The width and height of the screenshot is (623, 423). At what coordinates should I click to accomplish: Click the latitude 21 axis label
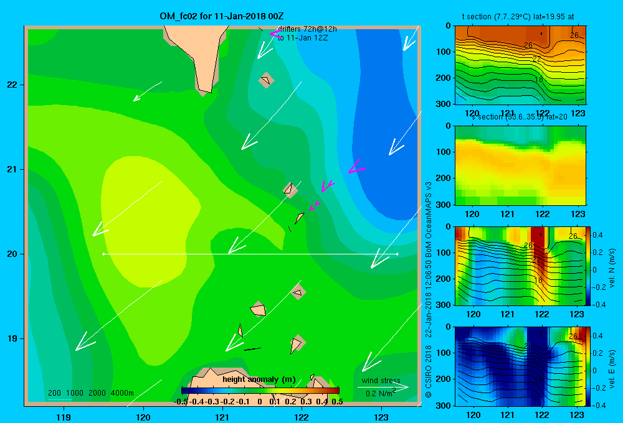point(12,169)
